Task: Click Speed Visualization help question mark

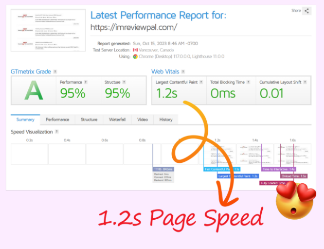Action: (x=56, y=132)
